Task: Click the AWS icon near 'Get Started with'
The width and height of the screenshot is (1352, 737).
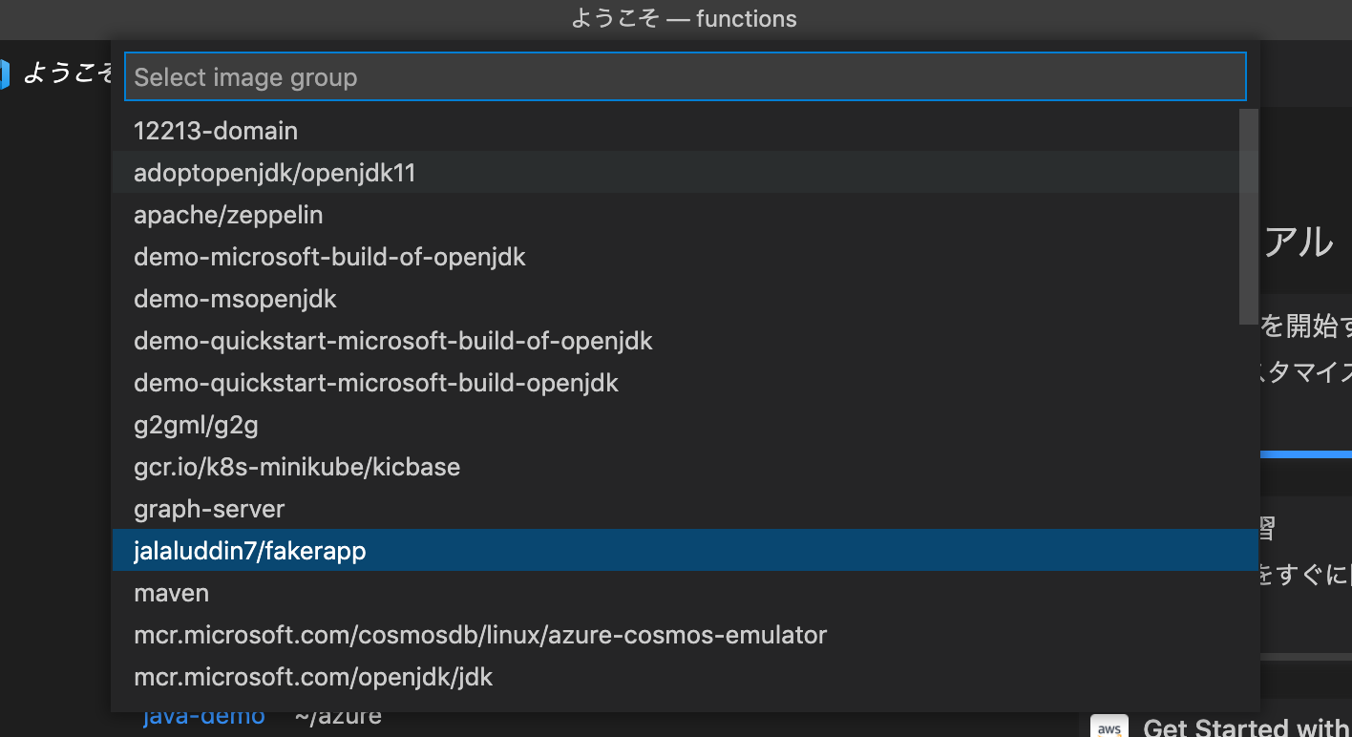Action: click(1109, 726)
